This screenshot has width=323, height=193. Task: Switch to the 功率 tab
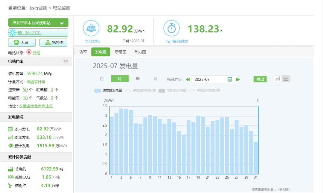click(83, 52)
